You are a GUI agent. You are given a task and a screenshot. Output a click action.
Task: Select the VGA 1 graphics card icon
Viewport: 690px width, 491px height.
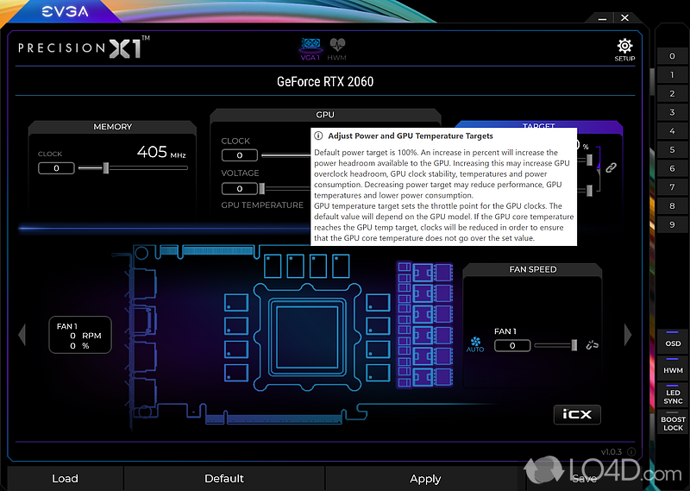coord(310,48)
